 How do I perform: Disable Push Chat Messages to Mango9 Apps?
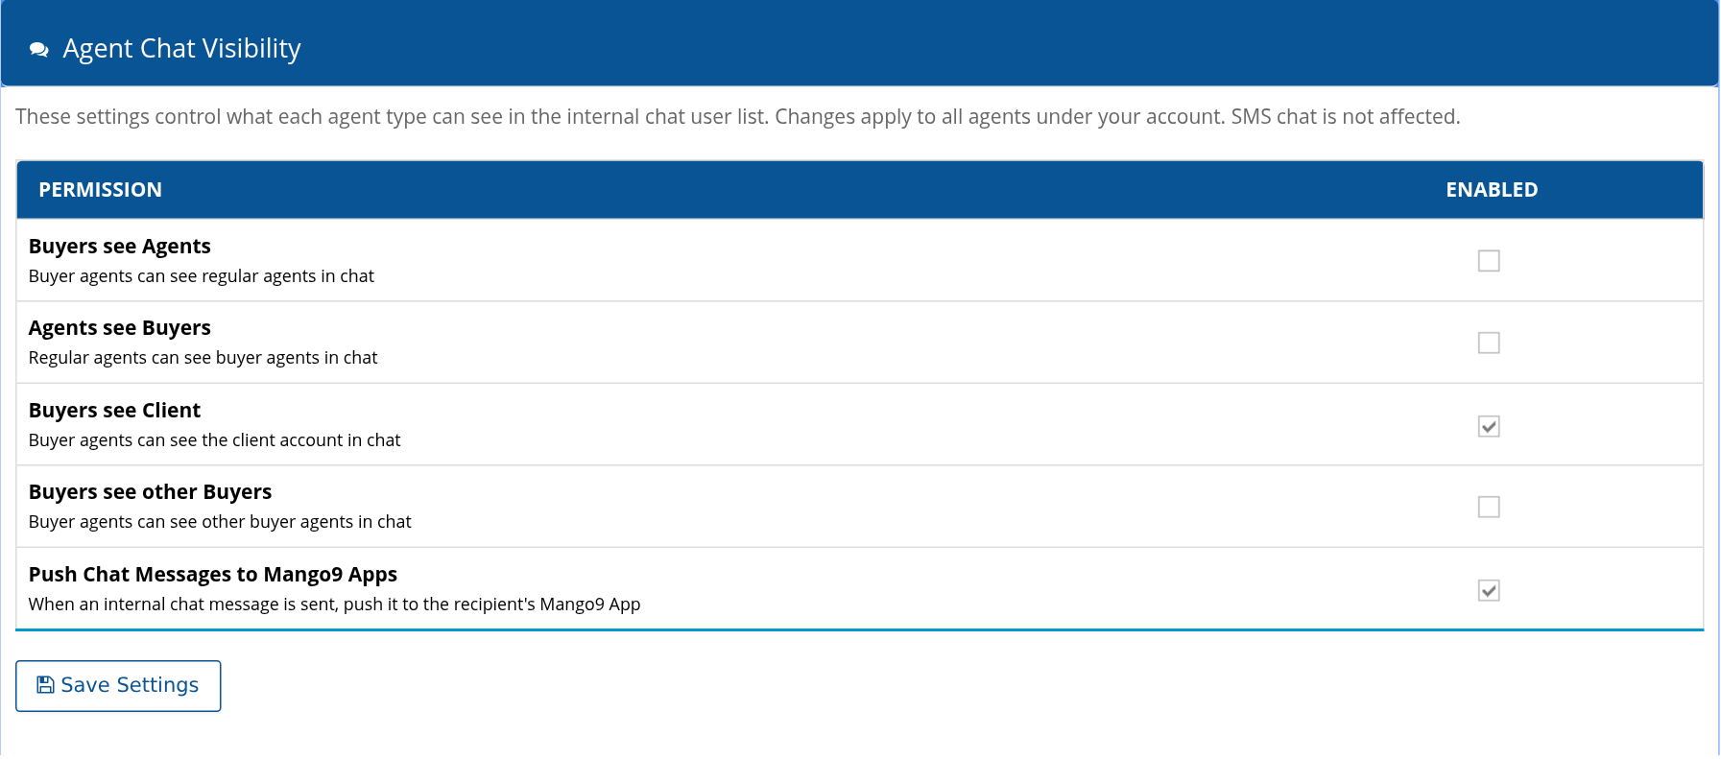click(x=1489, y=590)
